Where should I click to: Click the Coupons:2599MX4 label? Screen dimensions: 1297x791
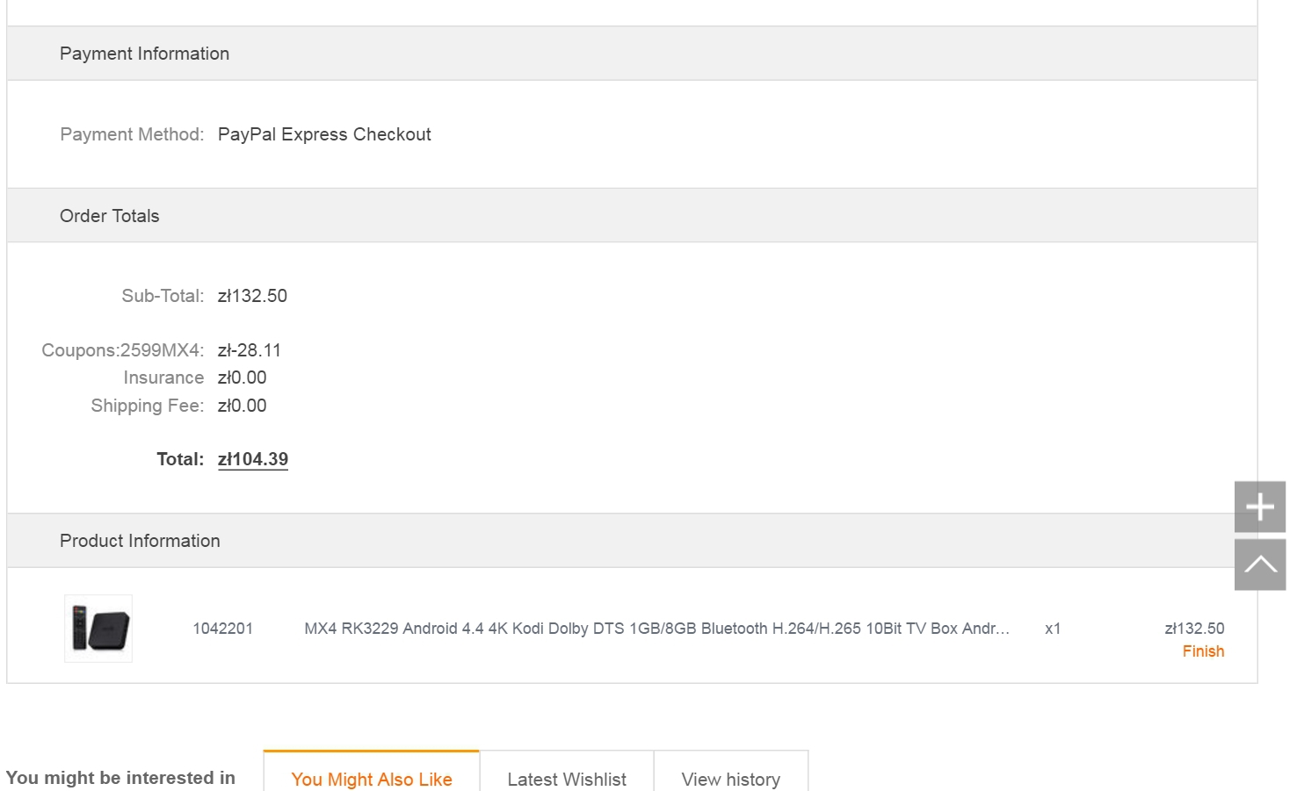pyautogui.click(x=122, y=350)
